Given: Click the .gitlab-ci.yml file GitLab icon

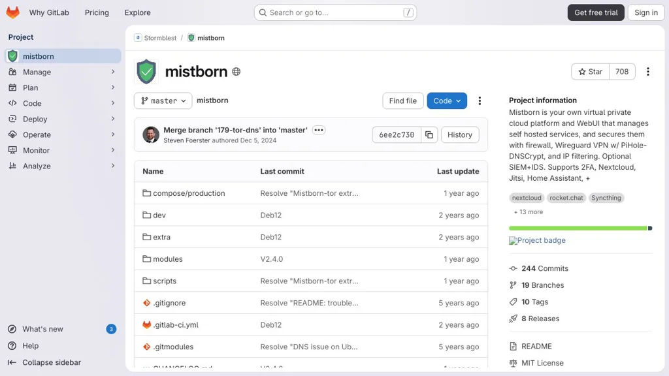Looking at the screenshot, I should click(147, 325).
